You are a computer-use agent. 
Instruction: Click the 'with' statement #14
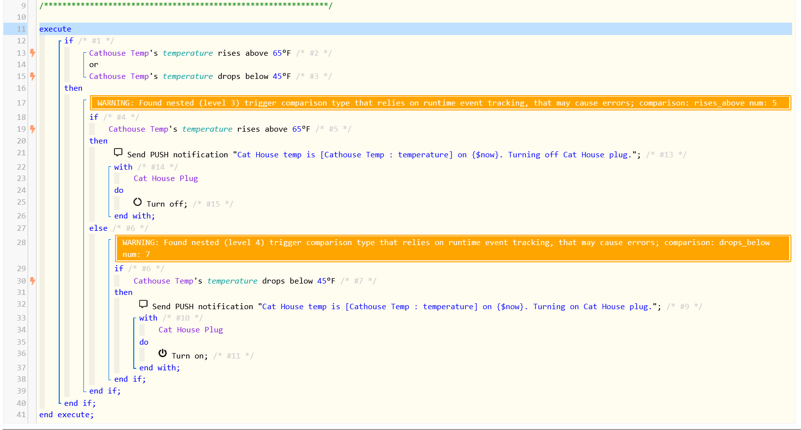[x=123, y=167]
